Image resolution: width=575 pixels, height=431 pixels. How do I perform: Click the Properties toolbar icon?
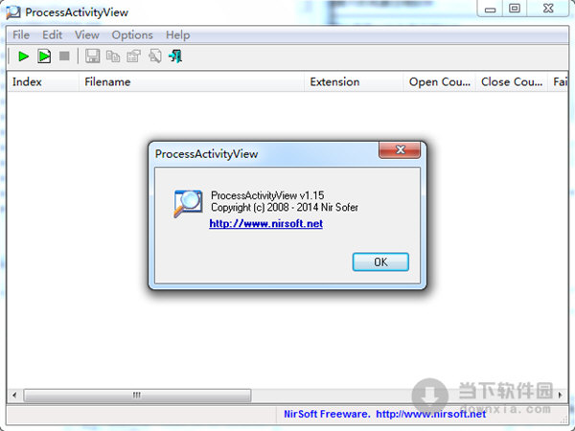(x=133, y=57)
